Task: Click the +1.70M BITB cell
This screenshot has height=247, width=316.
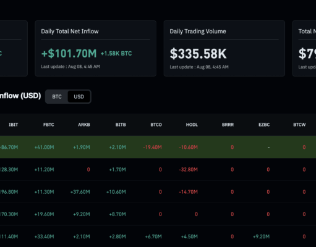Action: (x=117, y=170)
